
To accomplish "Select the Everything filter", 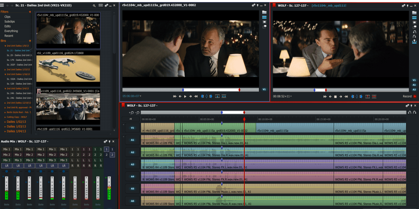I will [x=11, y=31].
